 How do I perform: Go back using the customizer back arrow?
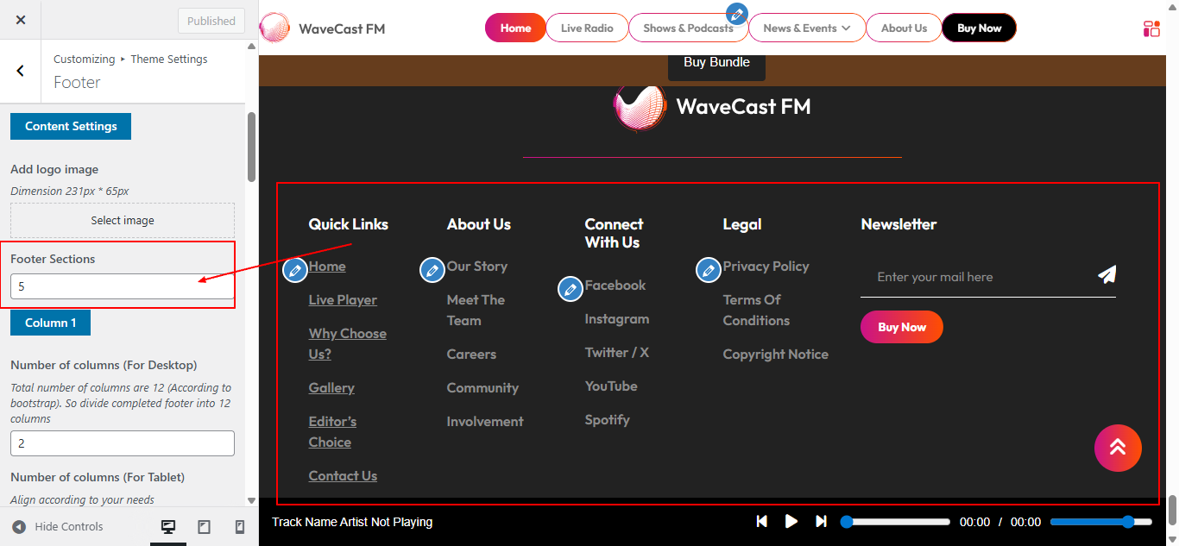click(x=20, y=71)
